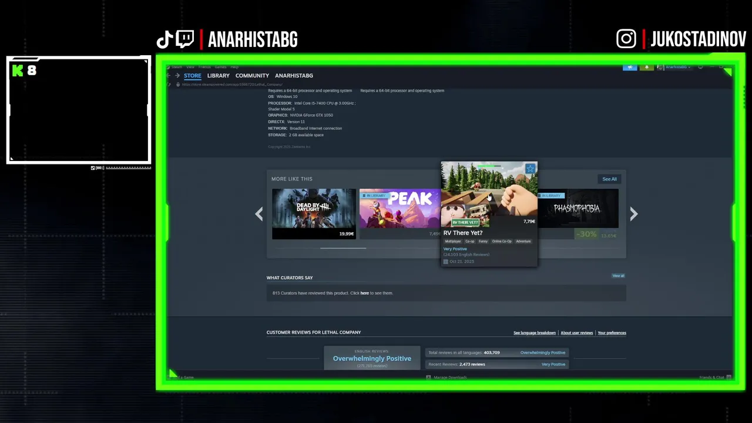Click the JUKOSTADINOV Instagram handle
This screenshot has height=423, width=752.
click(x=699, y=39)
